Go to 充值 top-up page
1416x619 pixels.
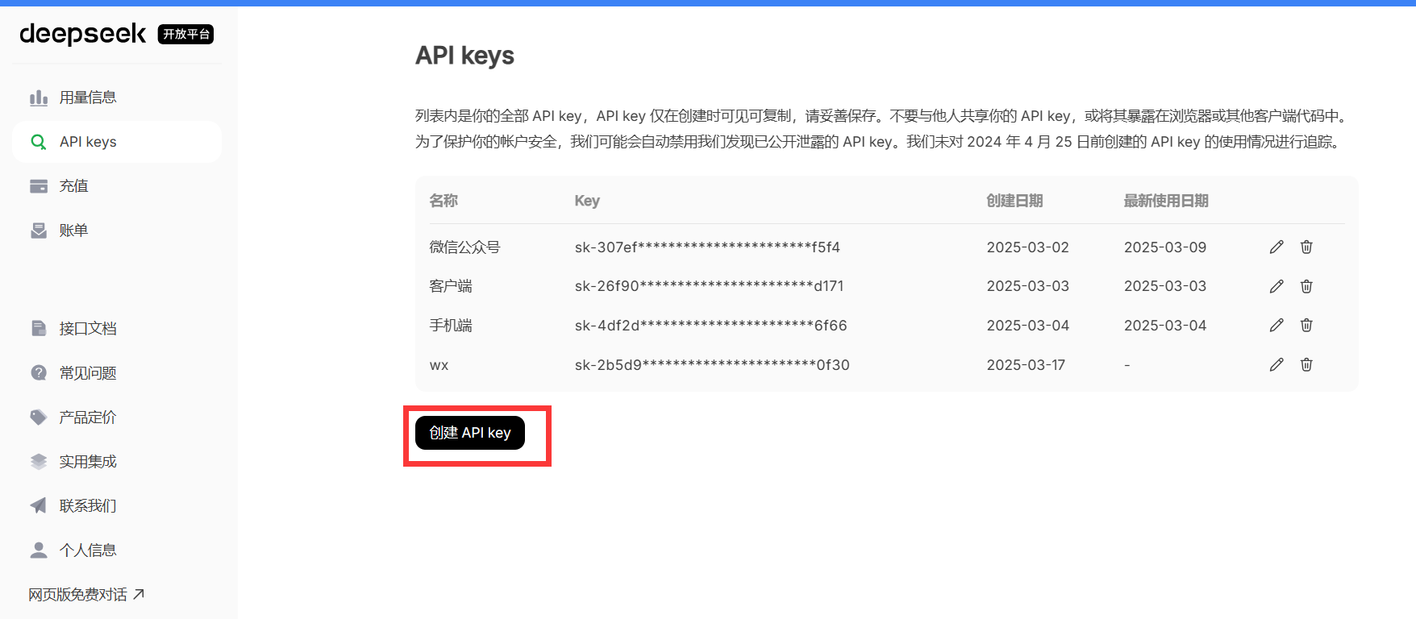117,186
